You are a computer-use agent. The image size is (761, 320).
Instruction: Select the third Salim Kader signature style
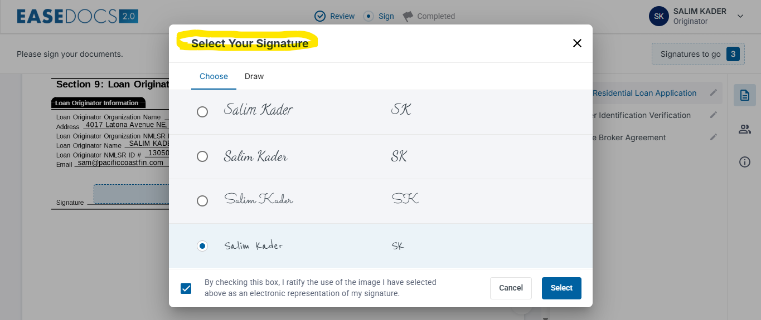coord(202,201)
